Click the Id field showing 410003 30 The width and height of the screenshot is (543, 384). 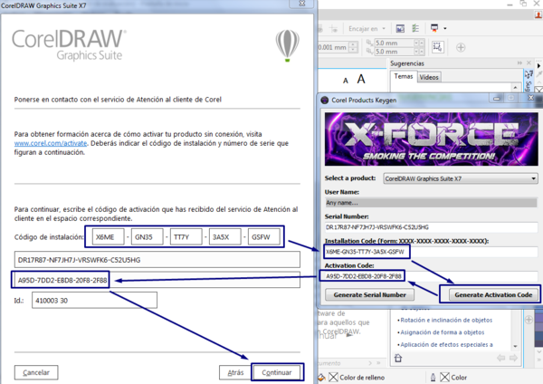point(94,300)
